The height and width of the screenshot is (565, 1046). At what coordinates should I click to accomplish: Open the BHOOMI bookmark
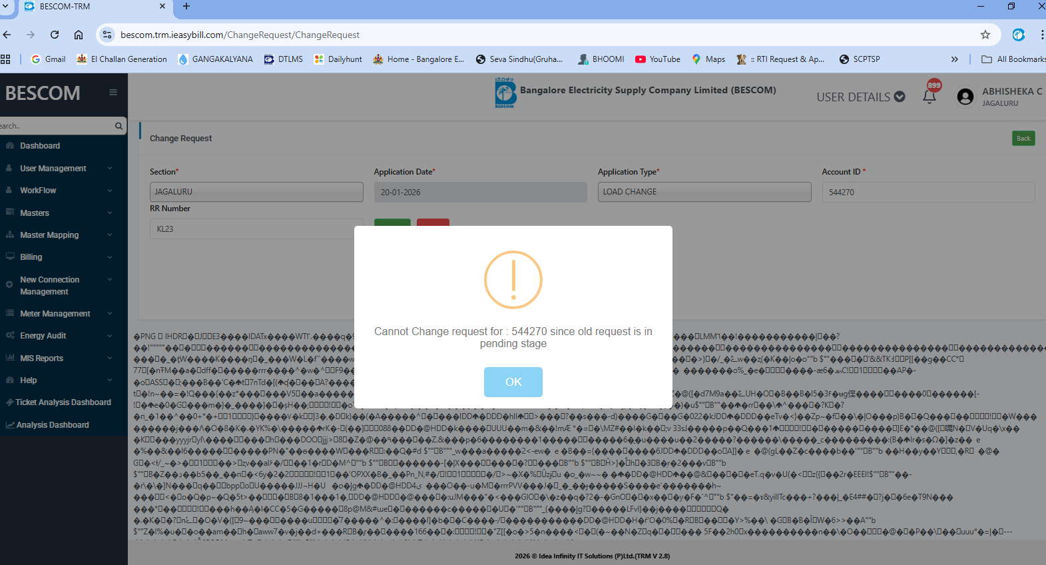[601, 59]
